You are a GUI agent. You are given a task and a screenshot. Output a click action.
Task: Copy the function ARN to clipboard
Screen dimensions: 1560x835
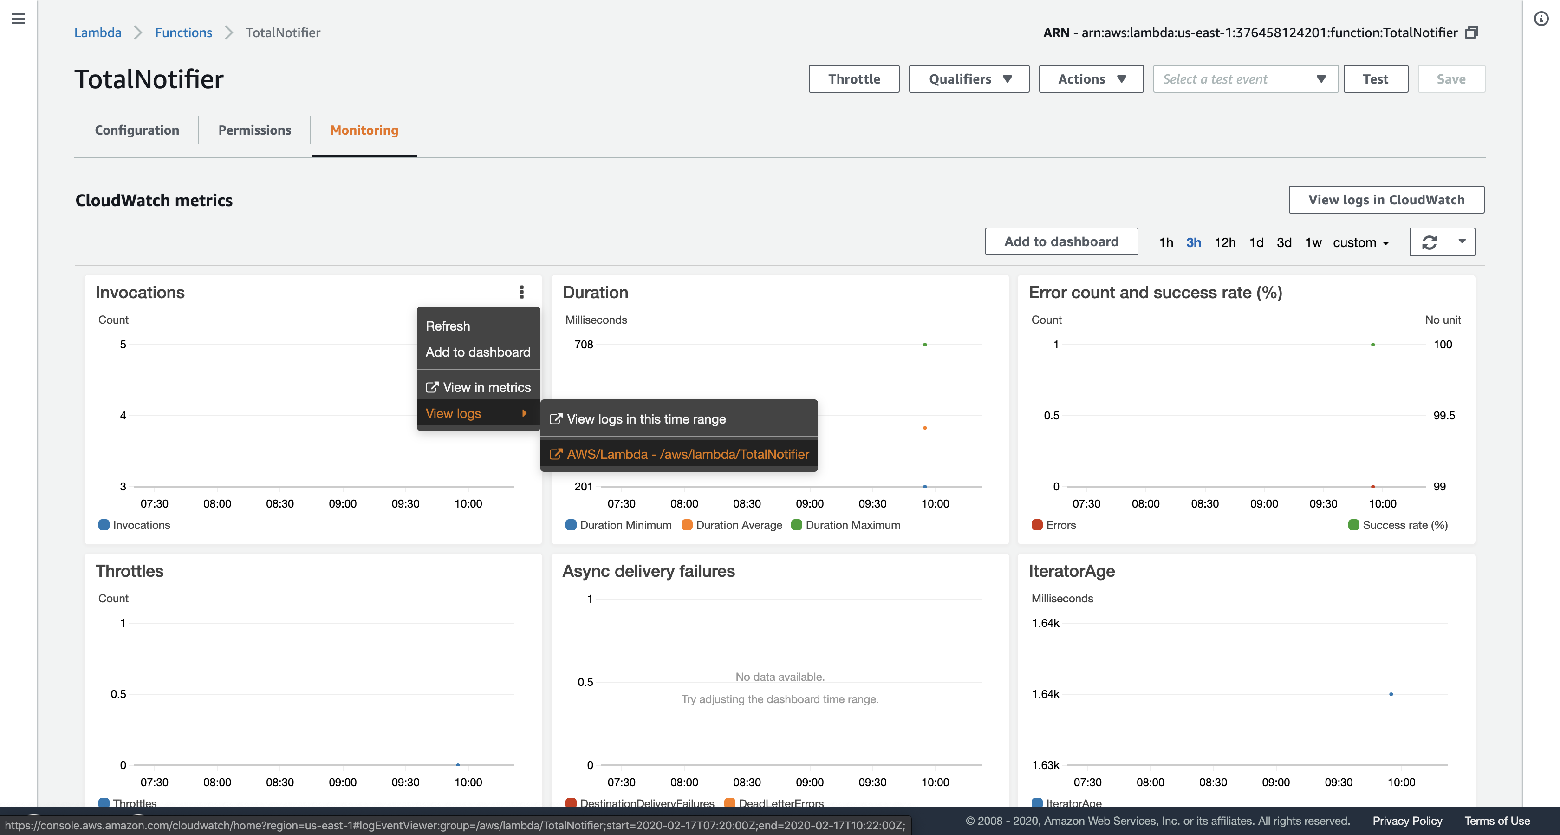[1472, 33]
